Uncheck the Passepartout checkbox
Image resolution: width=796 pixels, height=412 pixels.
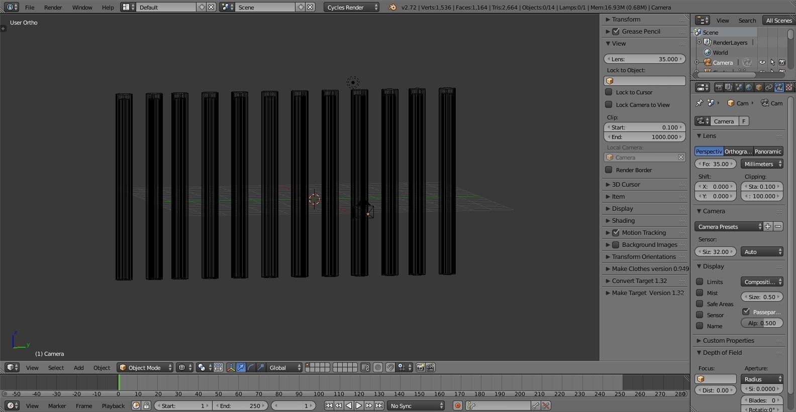pos(746,312)
